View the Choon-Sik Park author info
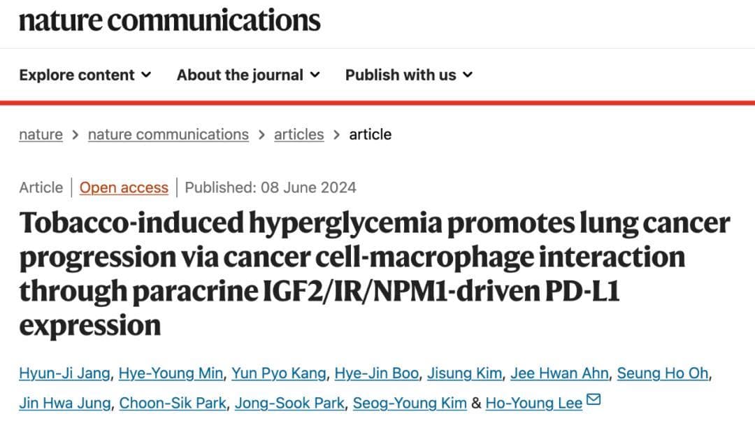 pos(173,404)
